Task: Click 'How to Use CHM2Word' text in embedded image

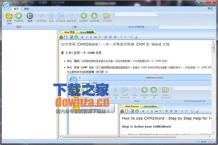Action: (x=143, y=118)
